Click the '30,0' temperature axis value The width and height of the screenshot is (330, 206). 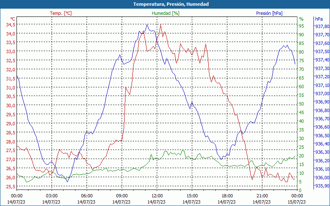[11, 105]
